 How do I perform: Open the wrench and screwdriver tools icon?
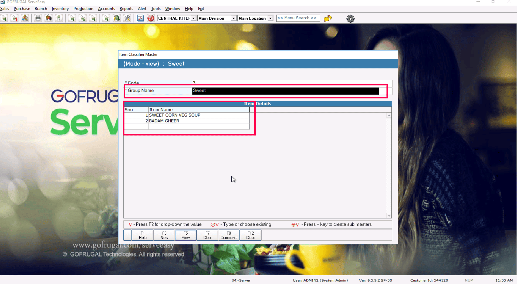click(x=127, y=18)
